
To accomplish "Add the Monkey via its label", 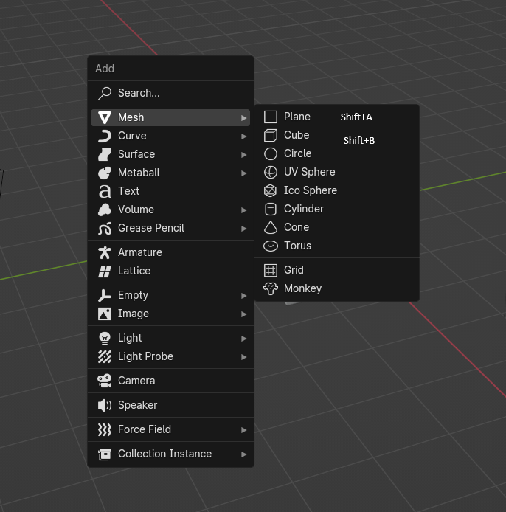I will 303,288.
